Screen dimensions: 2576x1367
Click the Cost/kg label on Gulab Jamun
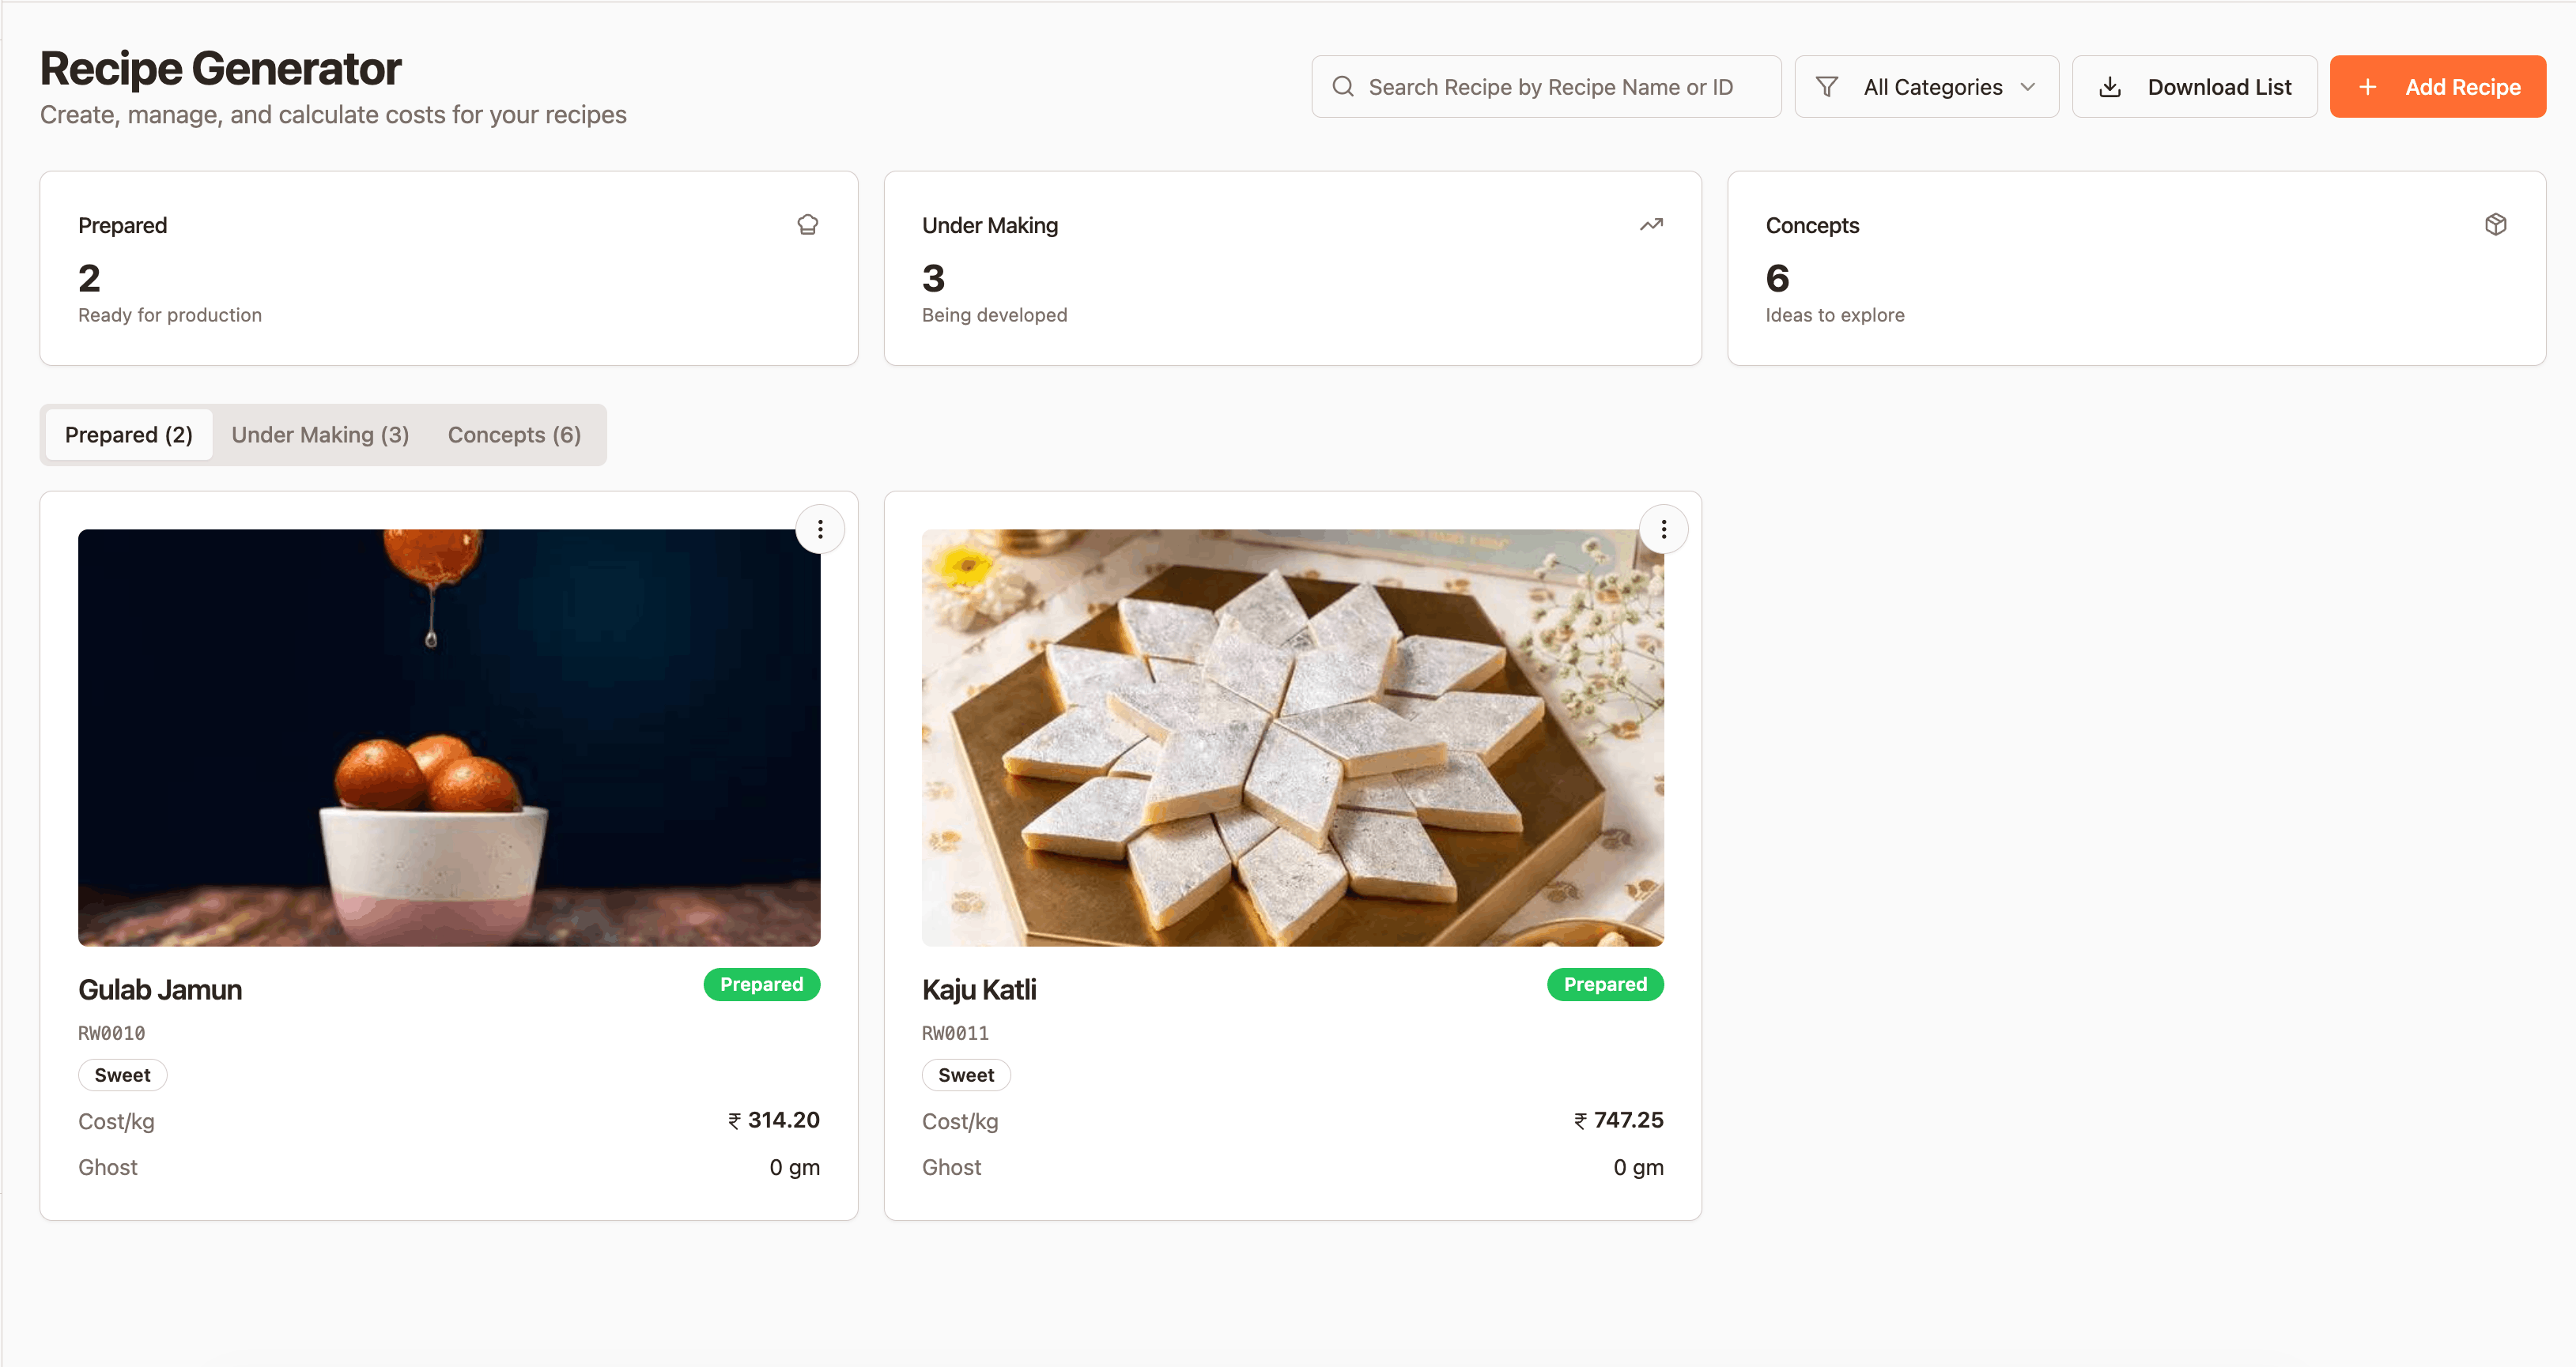[117, 1121]
